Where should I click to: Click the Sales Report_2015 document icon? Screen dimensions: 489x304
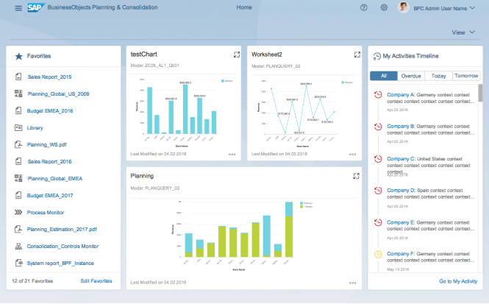coord(18,77)
